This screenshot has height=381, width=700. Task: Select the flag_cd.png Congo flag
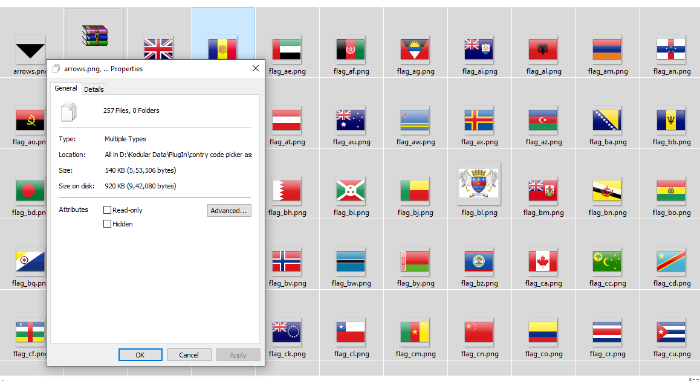click(671, 263)
